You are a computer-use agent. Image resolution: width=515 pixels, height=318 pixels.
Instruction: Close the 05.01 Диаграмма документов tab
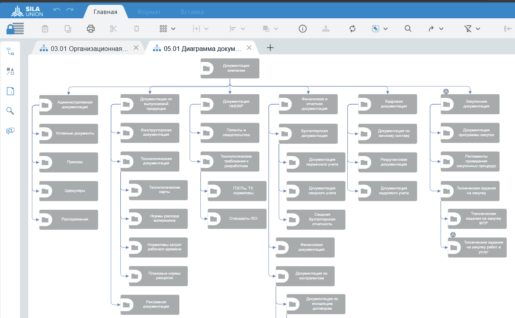click(x=249, y=48)
